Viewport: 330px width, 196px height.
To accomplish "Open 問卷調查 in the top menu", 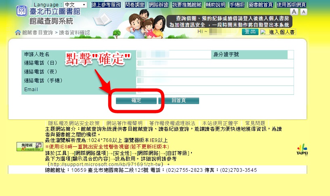I will (x=135, y=4).
